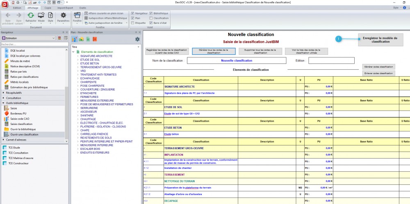
Task: Click the Edition input field
Action: [x=331, y=60]
